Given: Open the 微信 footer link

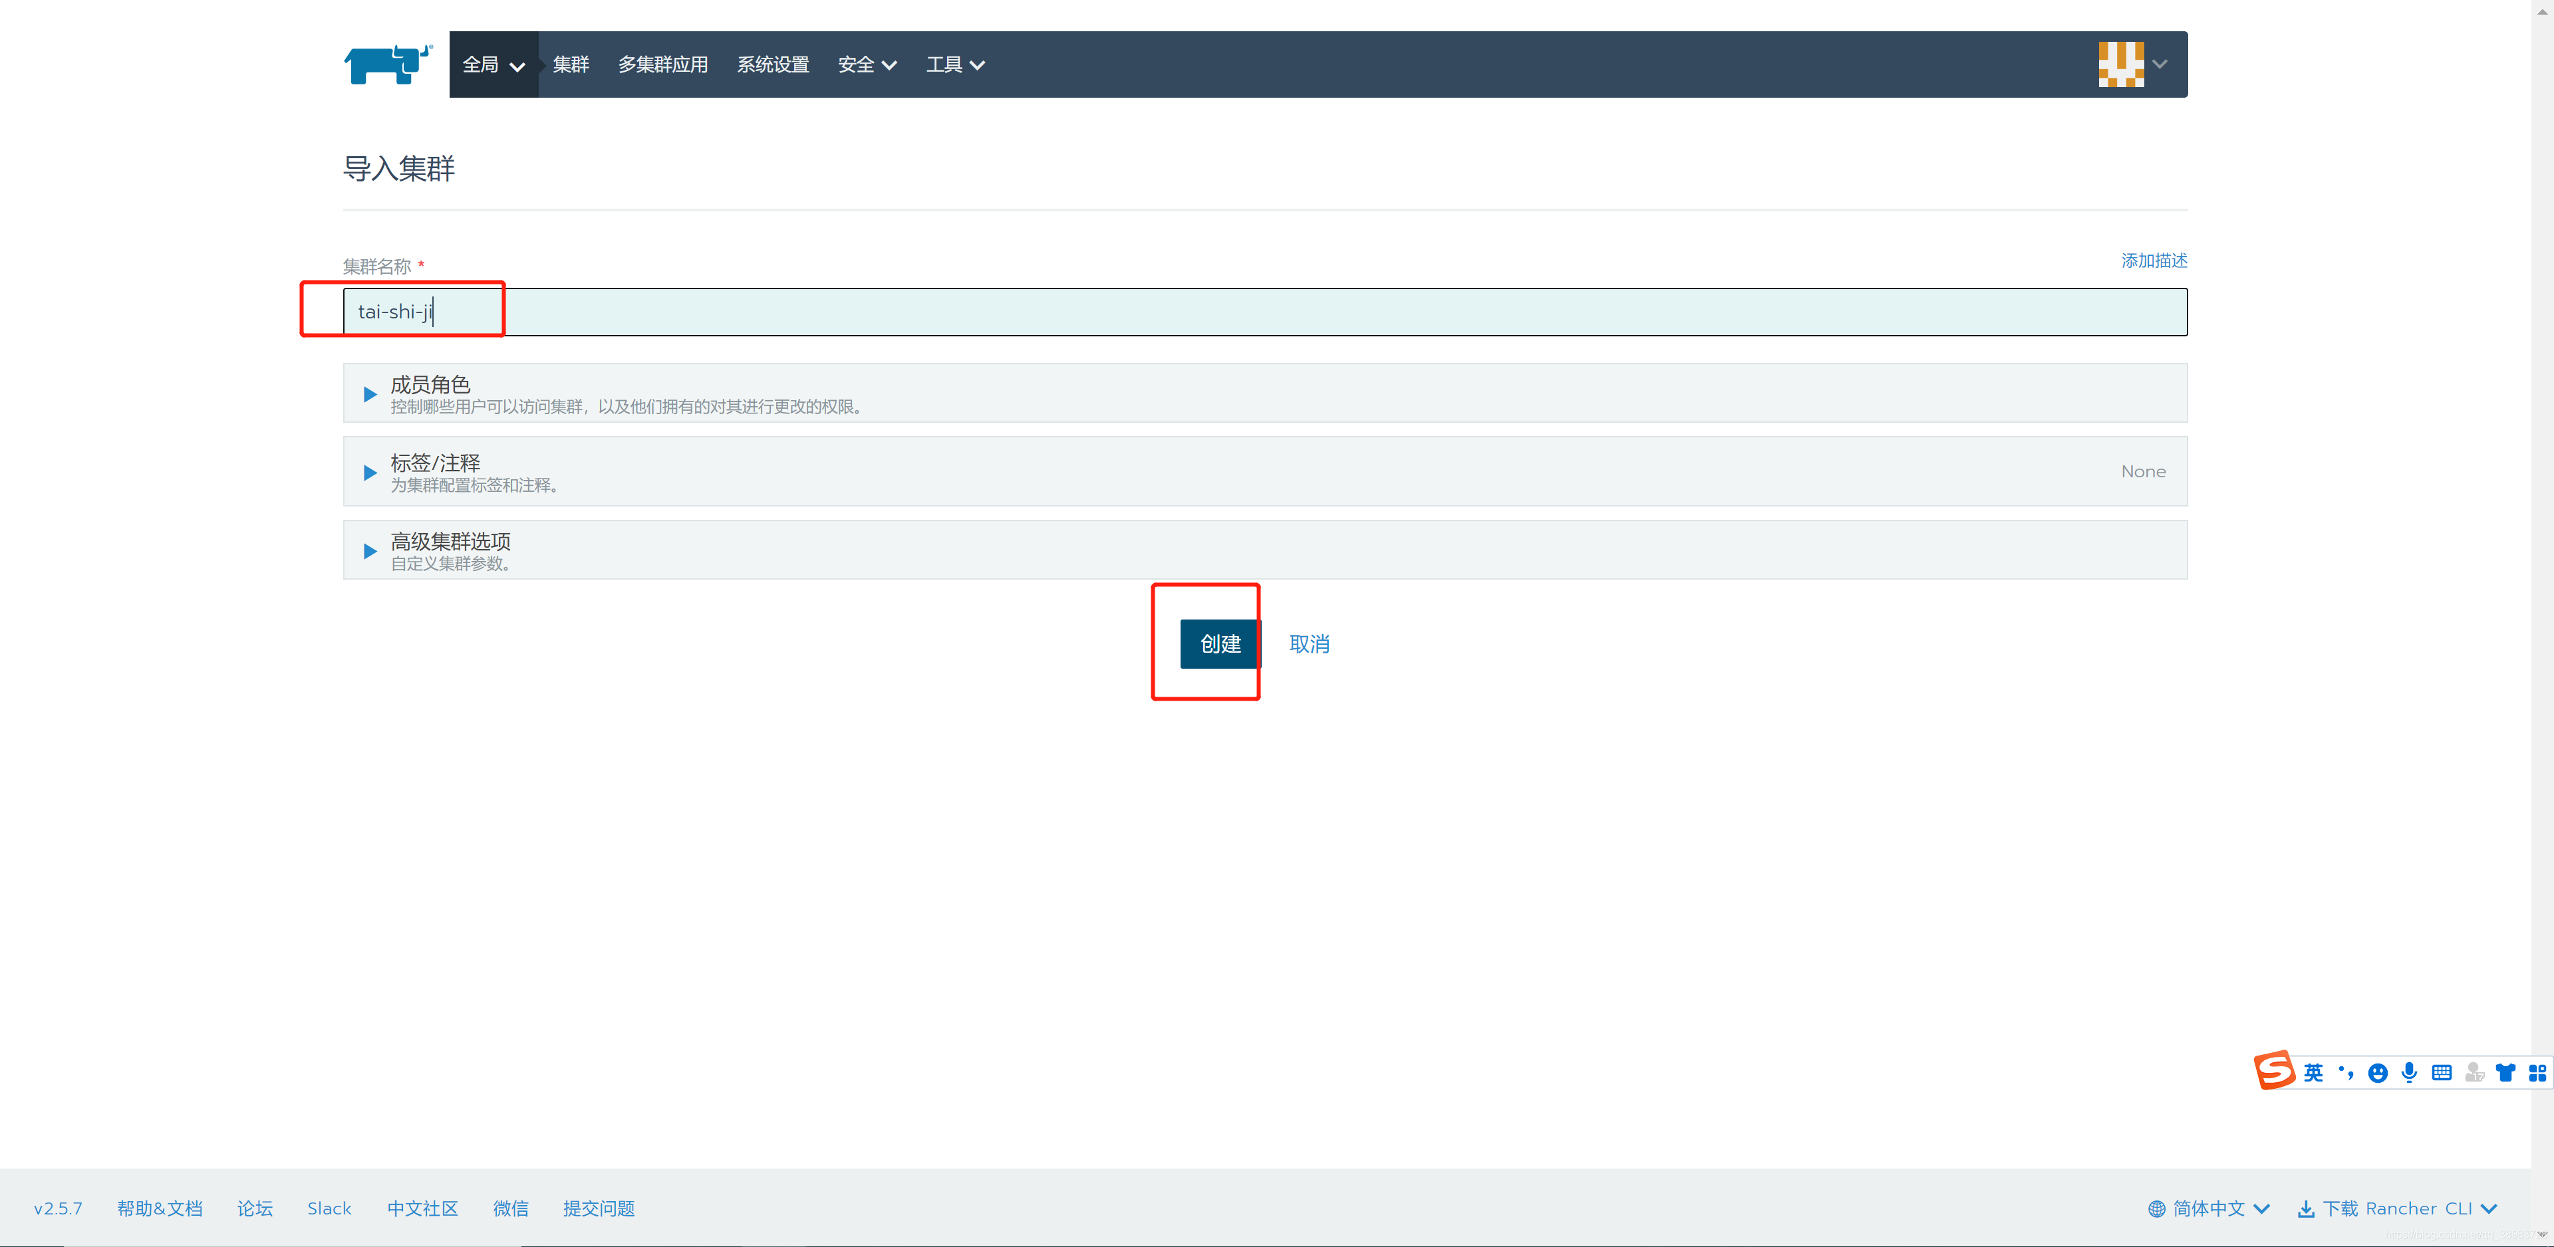Looking at the screenshot, I should [511, 1208].
